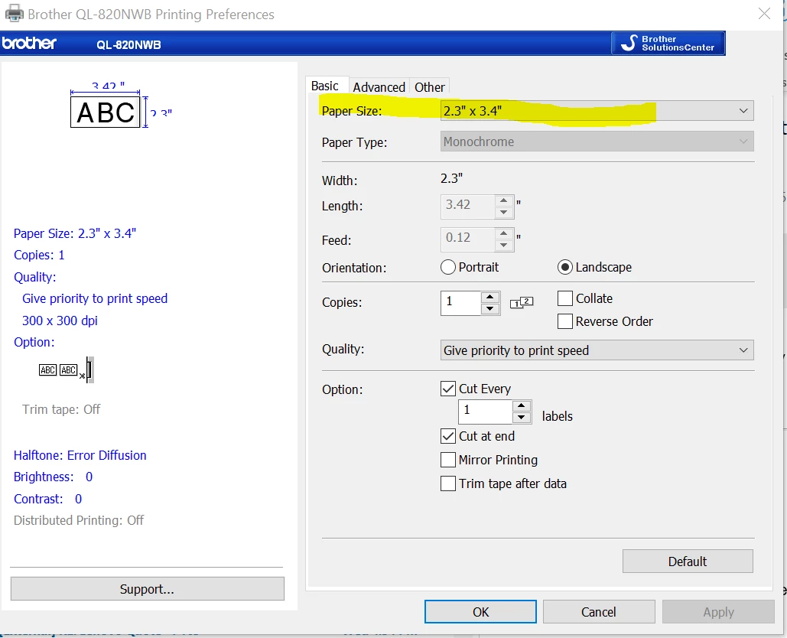Decrease Cut Every labels count

[522, 417]
